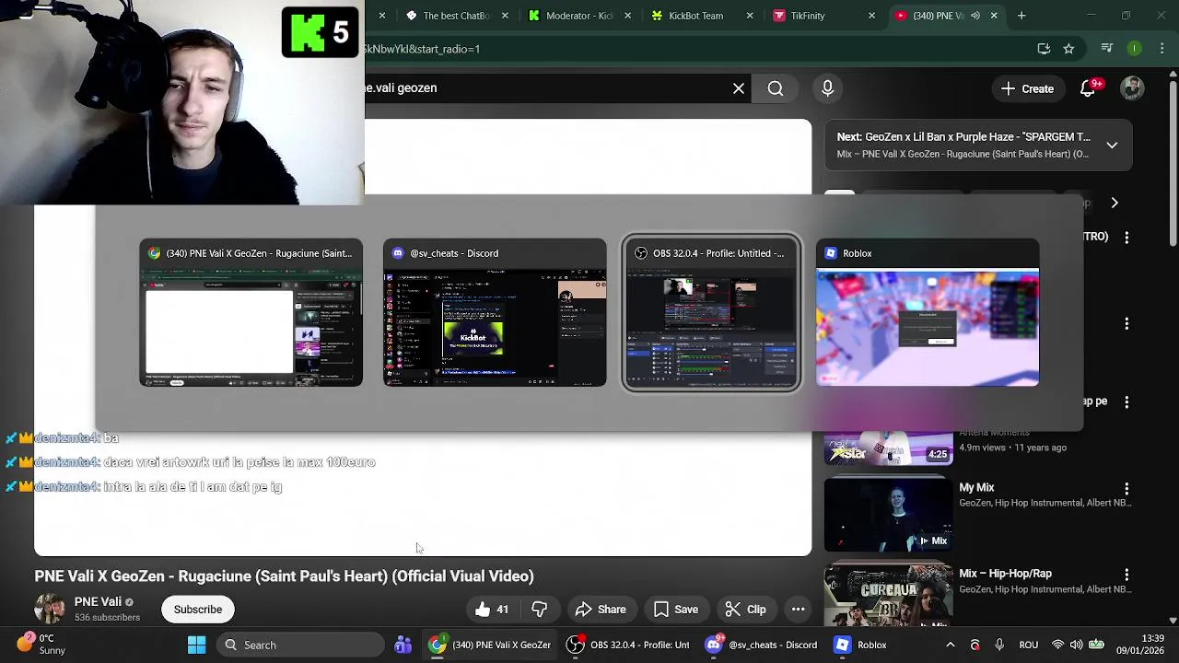Open Discord from the taskbar
Screen dimensions: 1179x663
(762, 645)
